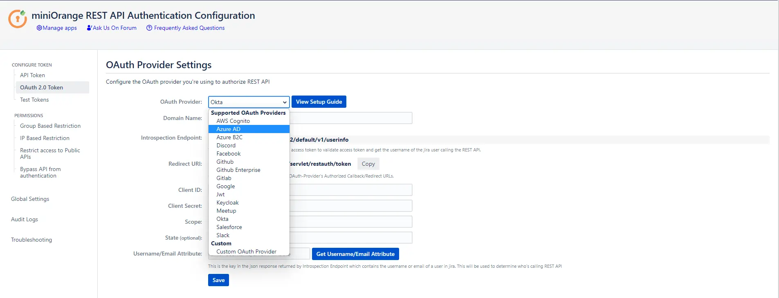
Task: Open Troubleshooting in sidebar
Action: 31,240
